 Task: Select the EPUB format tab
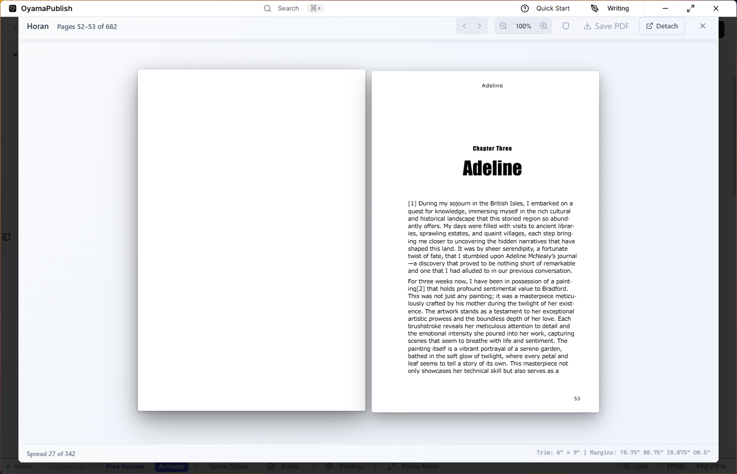(x=675, y=466)
